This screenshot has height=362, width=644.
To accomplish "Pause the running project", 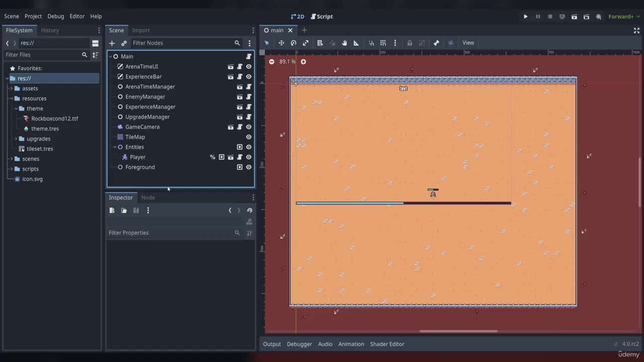I will tap(538, 17).
